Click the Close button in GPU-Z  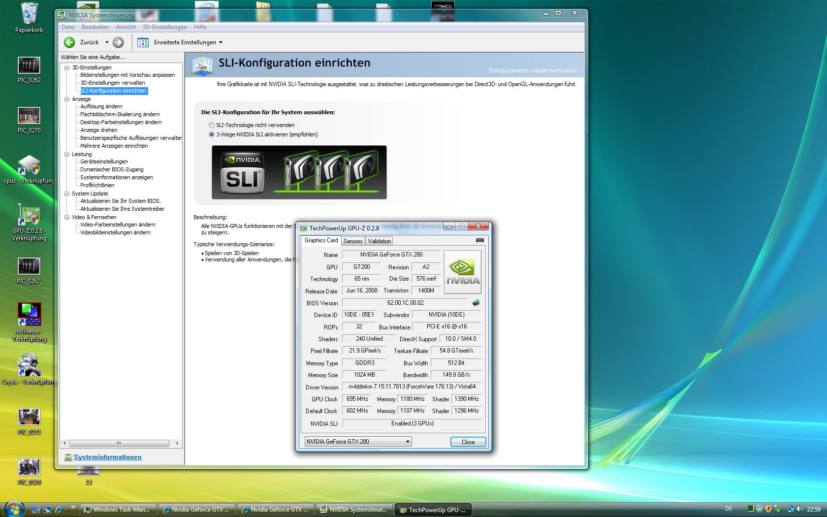468,442
